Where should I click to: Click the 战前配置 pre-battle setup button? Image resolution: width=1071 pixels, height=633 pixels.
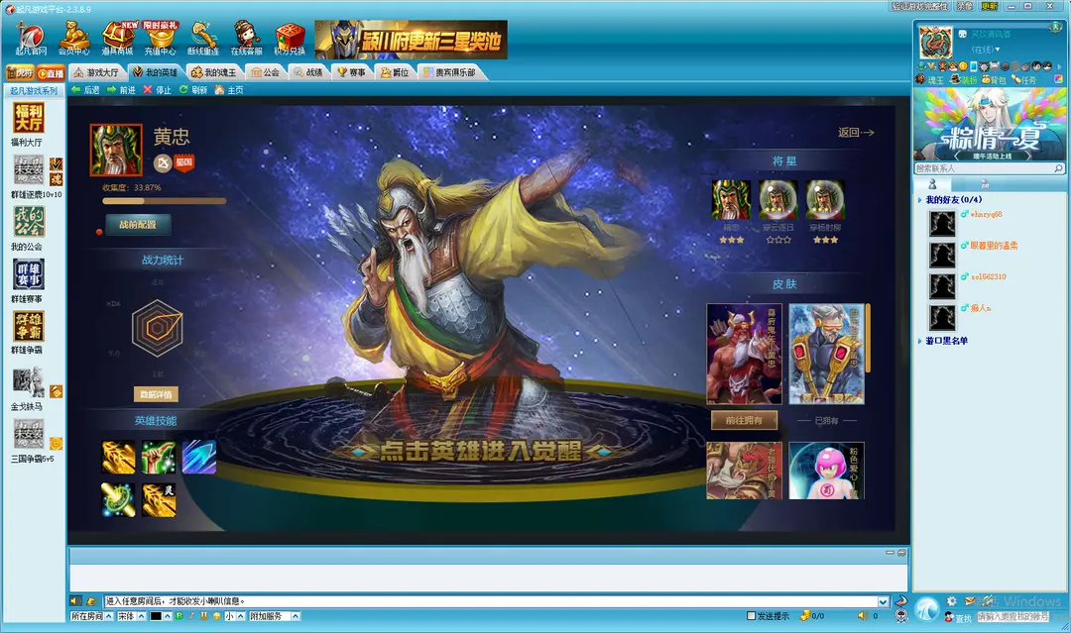(x=138, y=225)
